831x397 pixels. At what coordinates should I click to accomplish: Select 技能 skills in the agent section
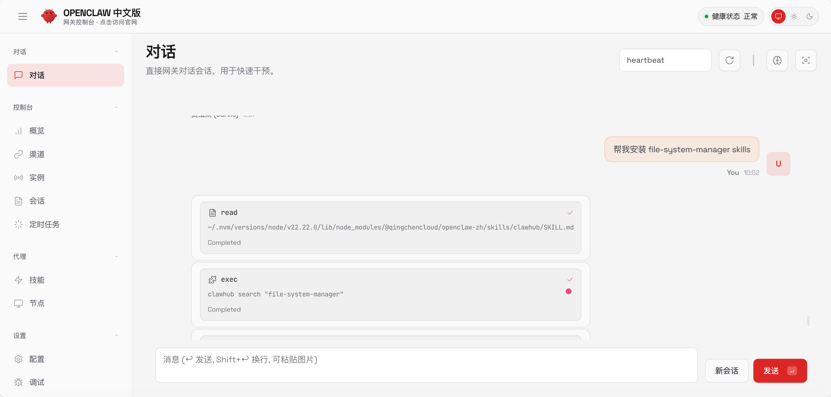pyautogui.click(x=36, y=280)
